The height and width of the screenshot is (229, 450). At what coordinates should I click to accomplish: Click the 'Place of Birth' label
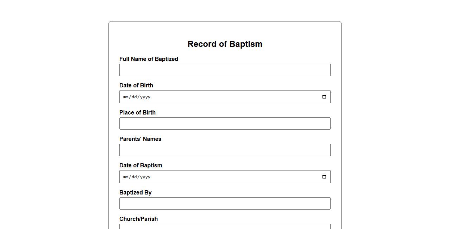click(137, 113)
